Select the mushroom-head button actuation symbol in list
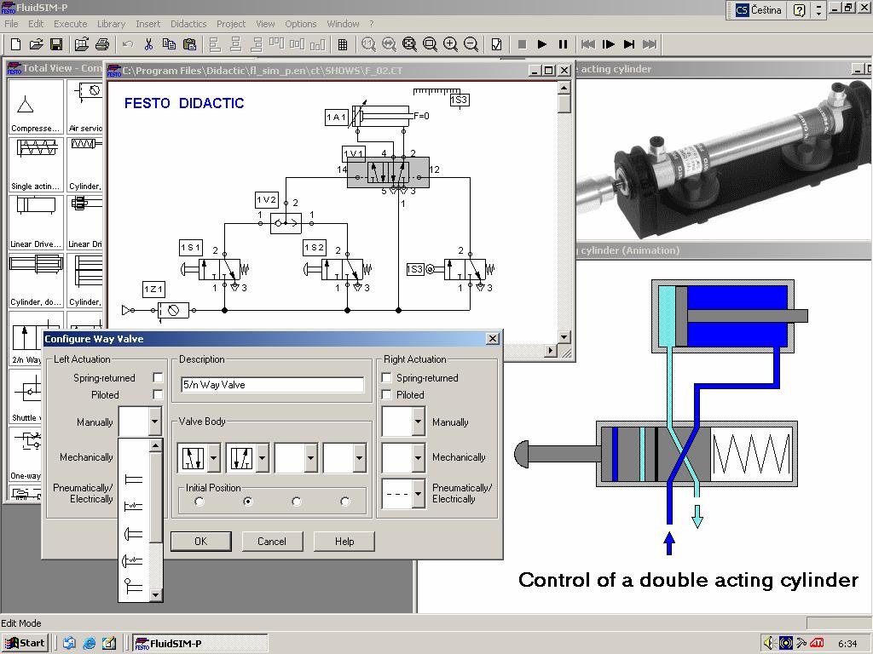This screenshot has height=654, width=873. (134, 534)
